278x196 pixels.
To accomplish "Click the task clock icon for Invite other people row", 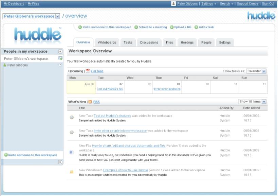I will (72, 132).
